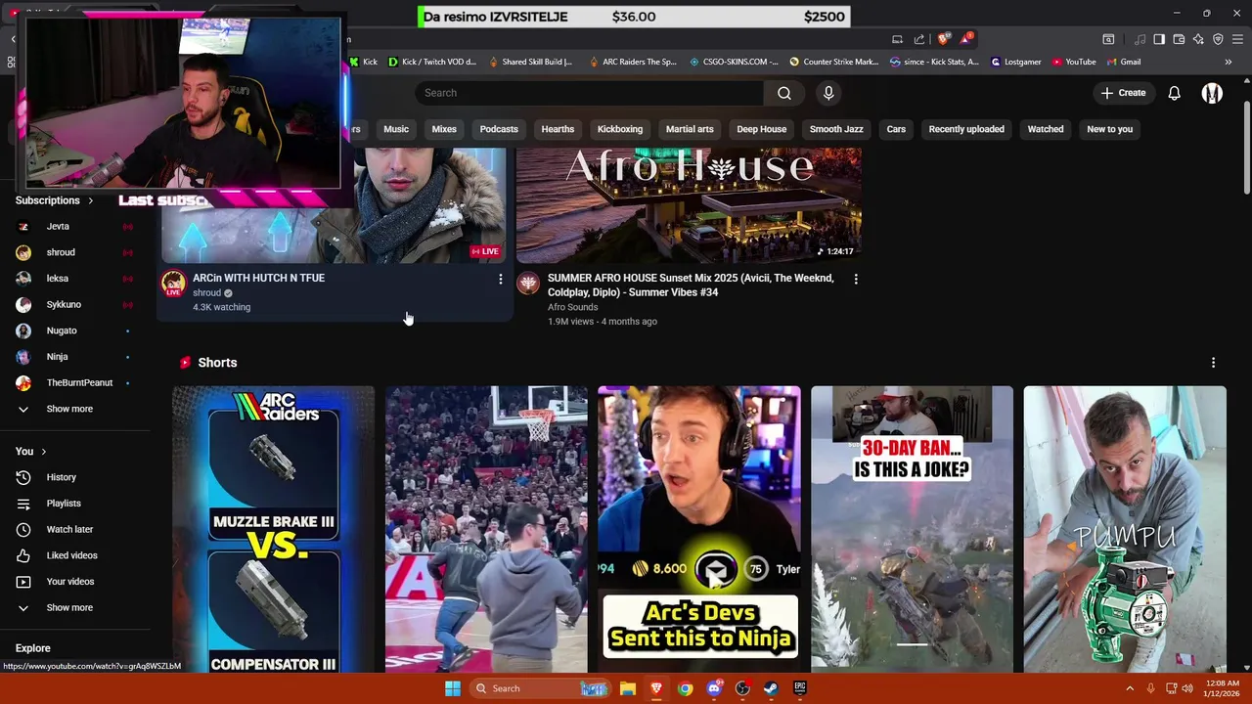Open the Lostgamer bookmark
Screen dimensions: 1252x704
1015,62
